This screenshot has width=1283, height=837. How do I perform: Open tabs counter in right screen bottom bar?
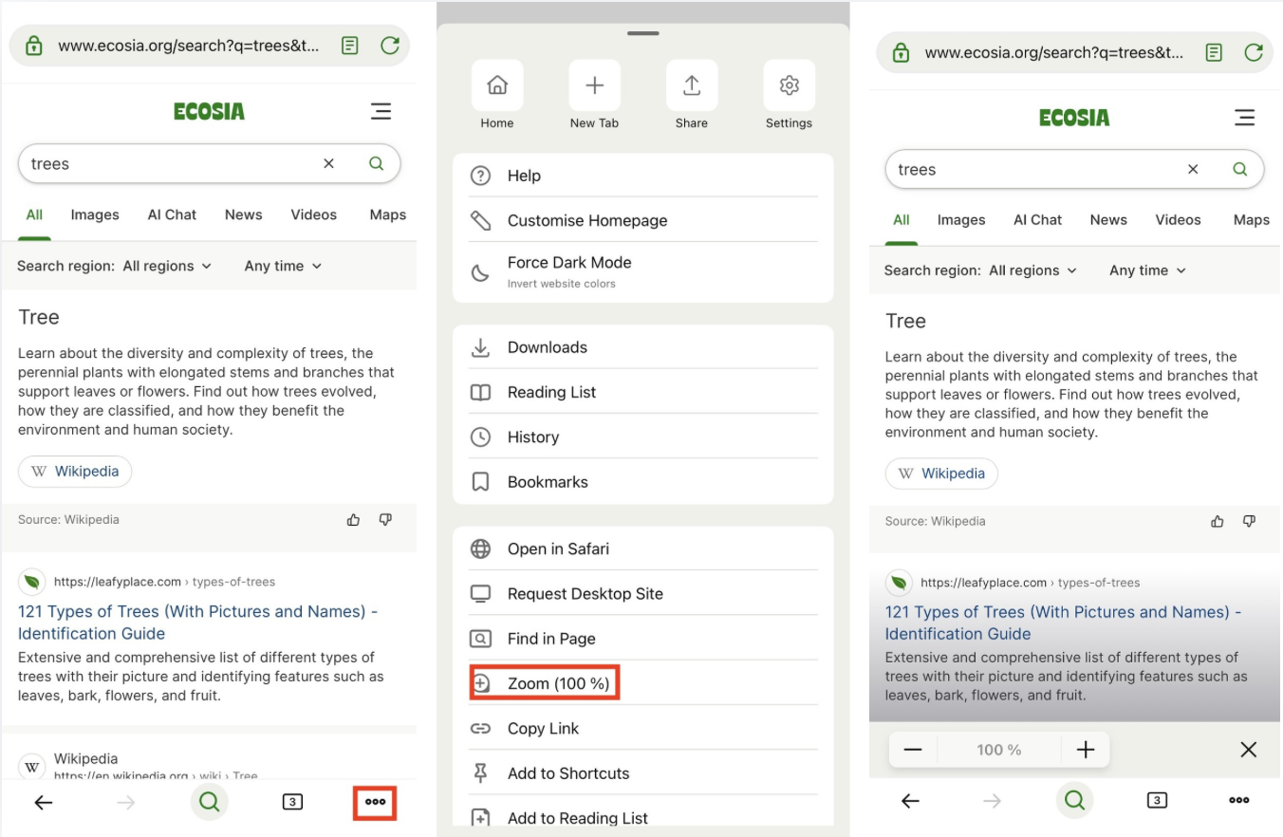(1157, 801)
